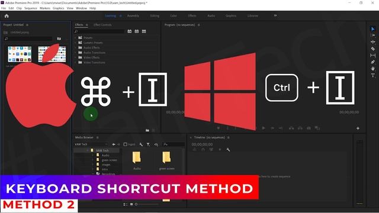The height and width of the screenshot is (213, 379).
Task: Click New Custom Bin icon in Effects panel
Action: coord(147,130)
